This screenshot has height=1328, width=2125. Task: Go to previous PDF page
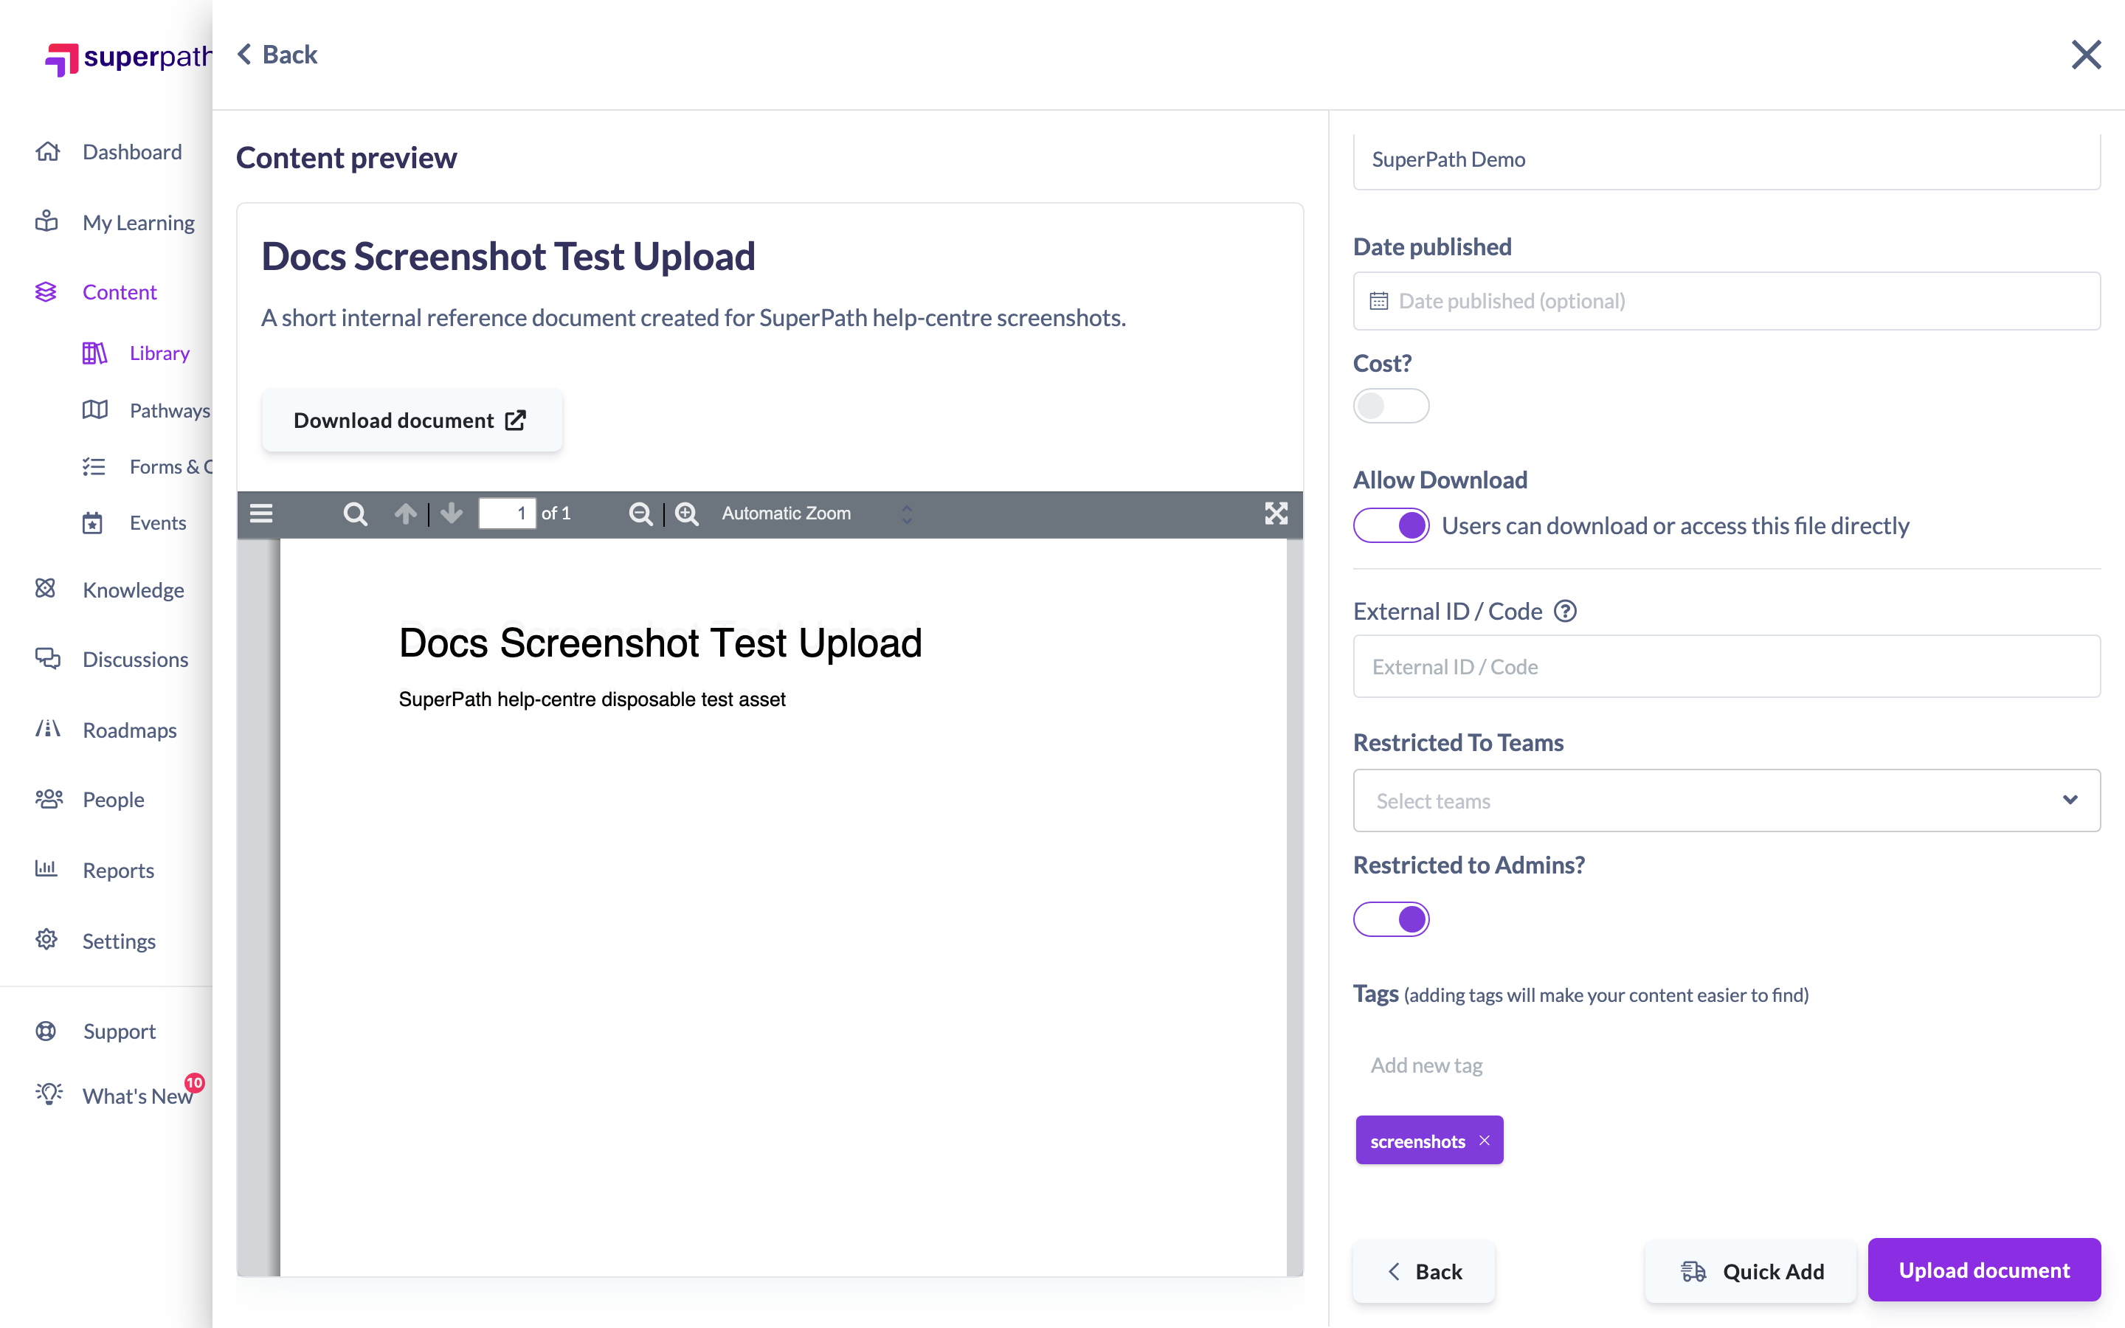[x=405, y=513]
